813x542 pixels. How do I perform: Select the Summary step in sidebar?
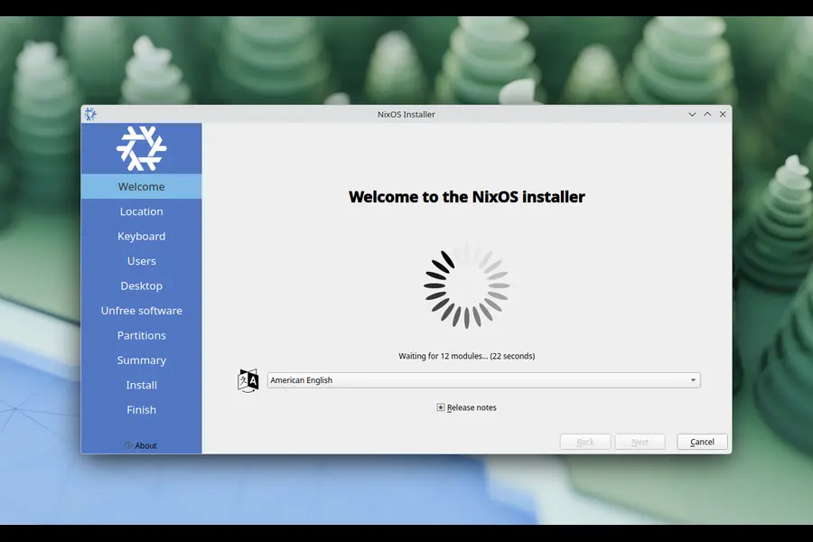[x=141, y=360]
